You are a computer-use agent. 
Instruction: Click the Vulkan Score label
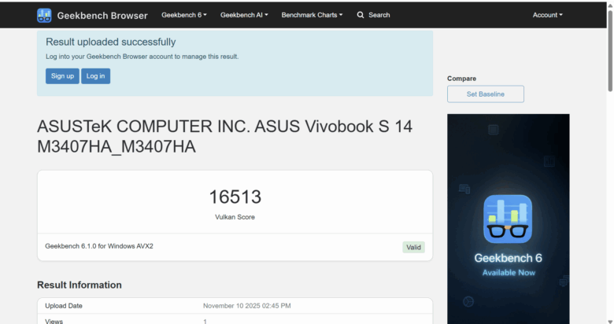(x=235, y=217)
